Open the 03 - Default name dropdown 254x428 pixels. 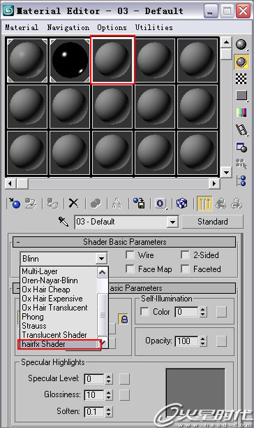pos(172,222)
